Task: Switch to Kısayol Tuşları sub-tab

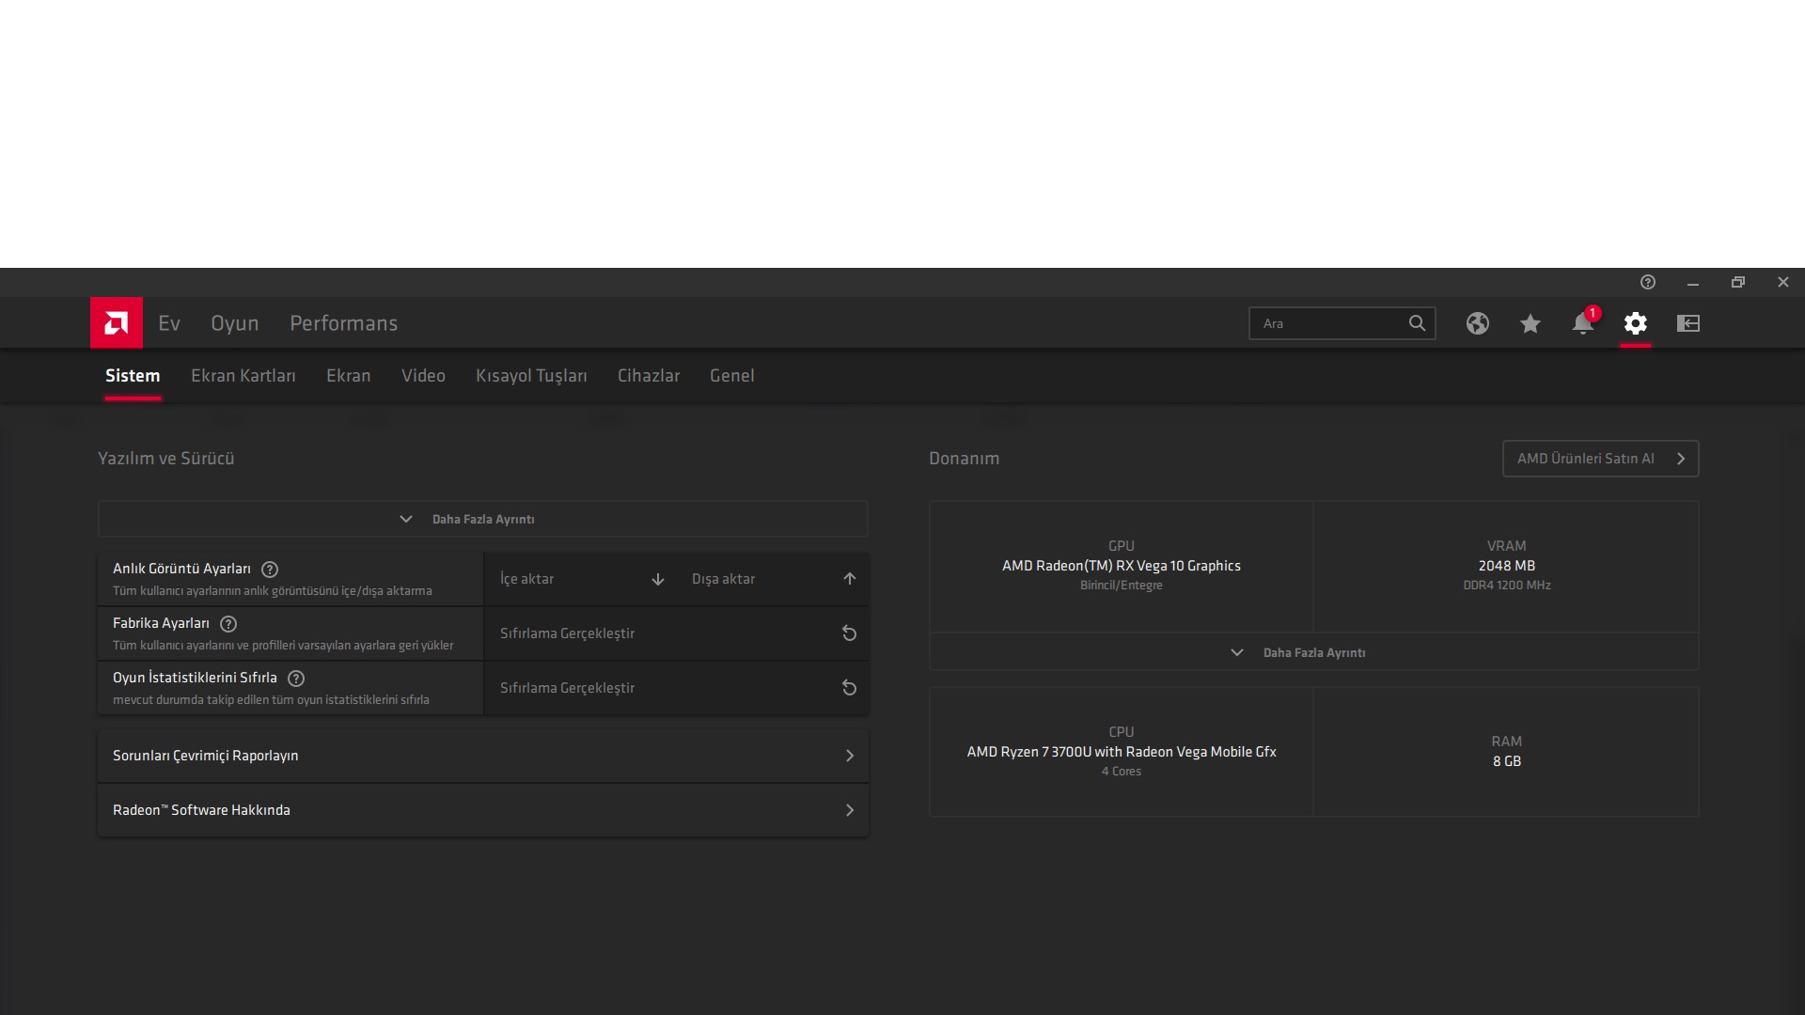Action: pos(531,376)
